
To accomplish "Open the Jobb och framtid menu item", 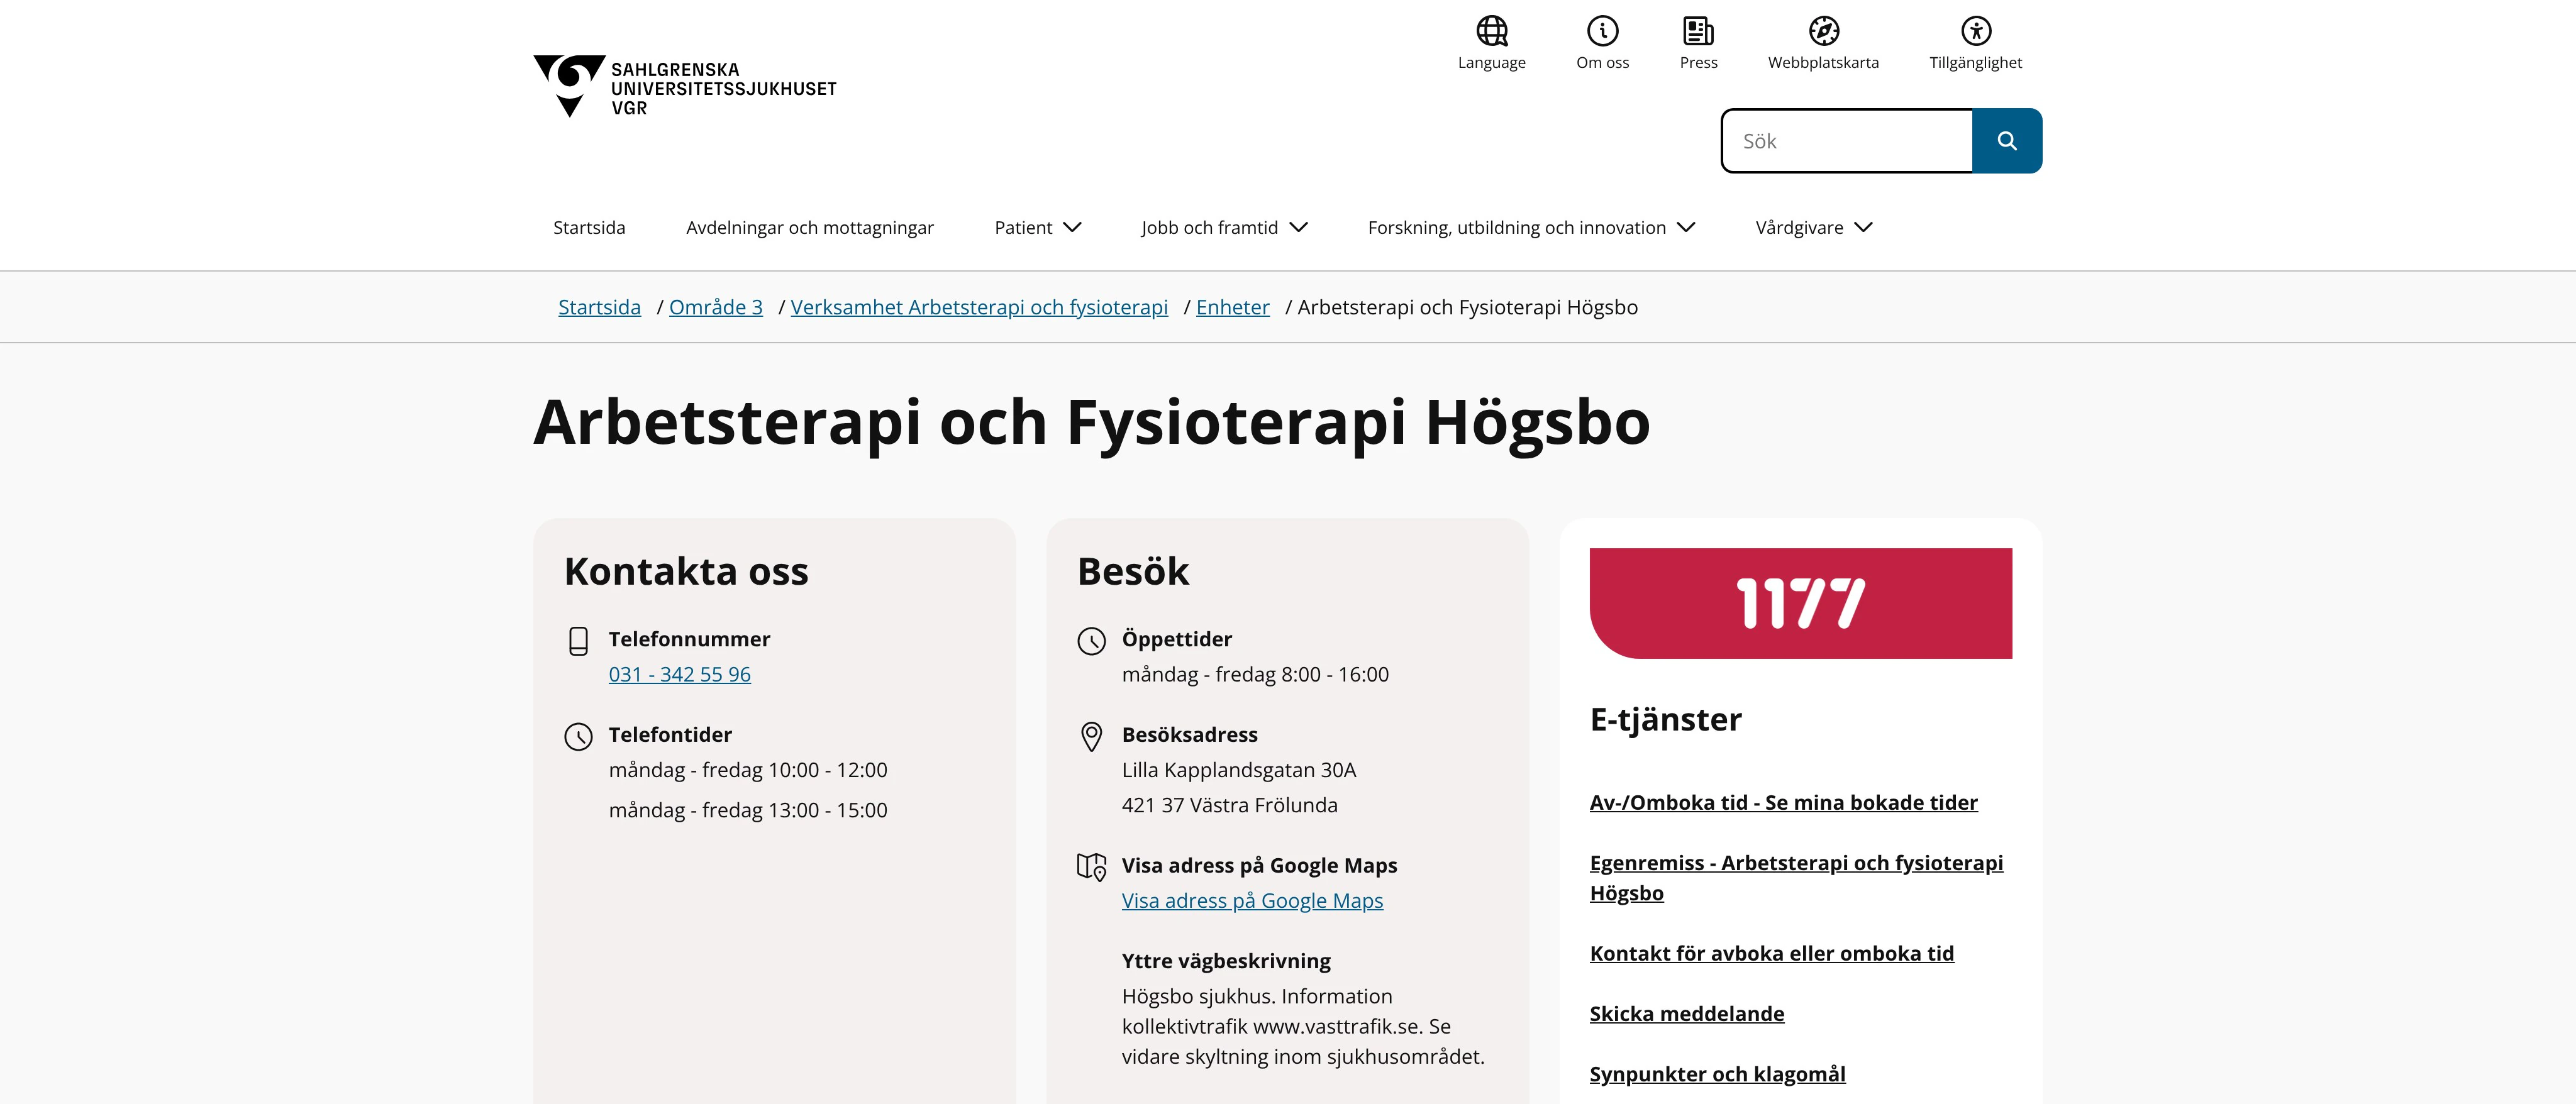I will (1209, 228).
